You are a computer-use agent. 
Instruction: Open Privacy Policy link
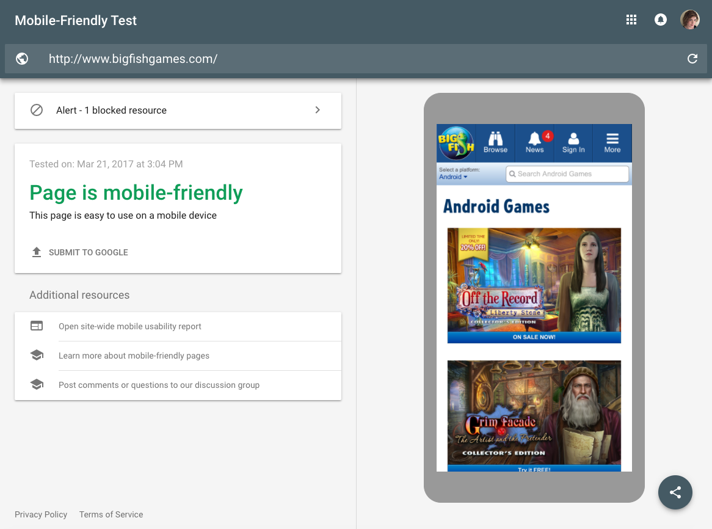point(41,514)
